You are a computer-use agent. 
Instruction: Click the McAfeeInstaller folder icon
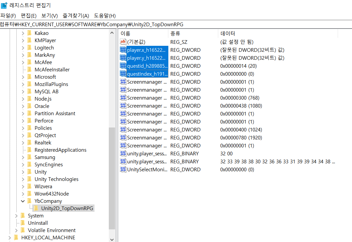point(29,69)
